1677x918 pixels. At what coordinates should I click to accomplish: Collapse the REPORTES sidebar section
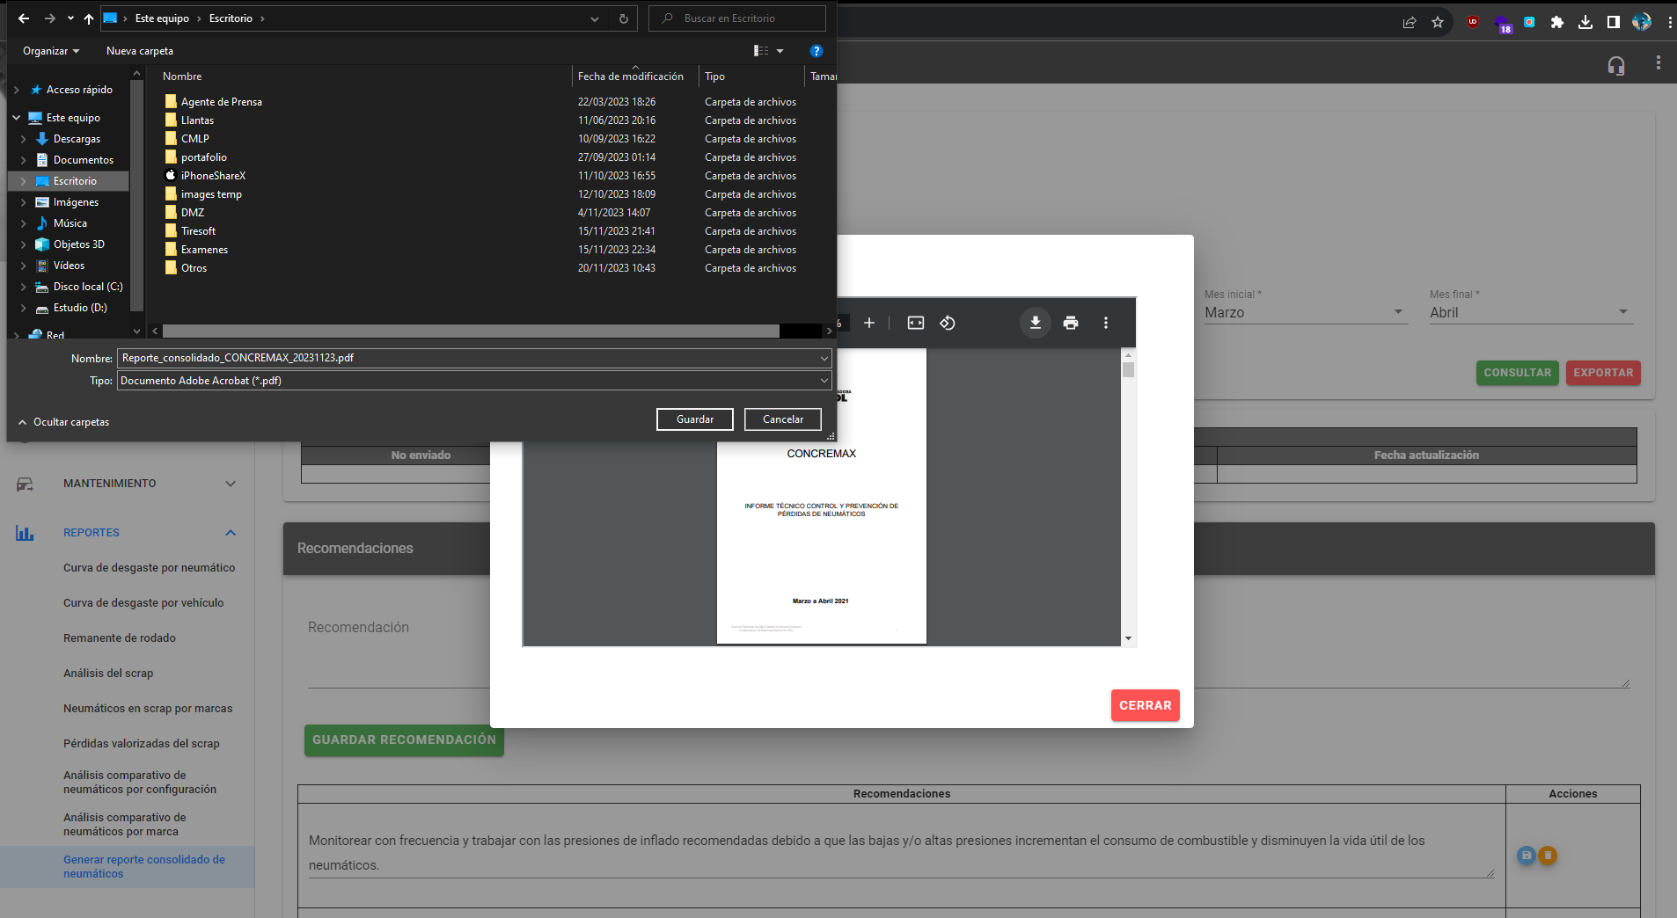[x=231, y=533]
